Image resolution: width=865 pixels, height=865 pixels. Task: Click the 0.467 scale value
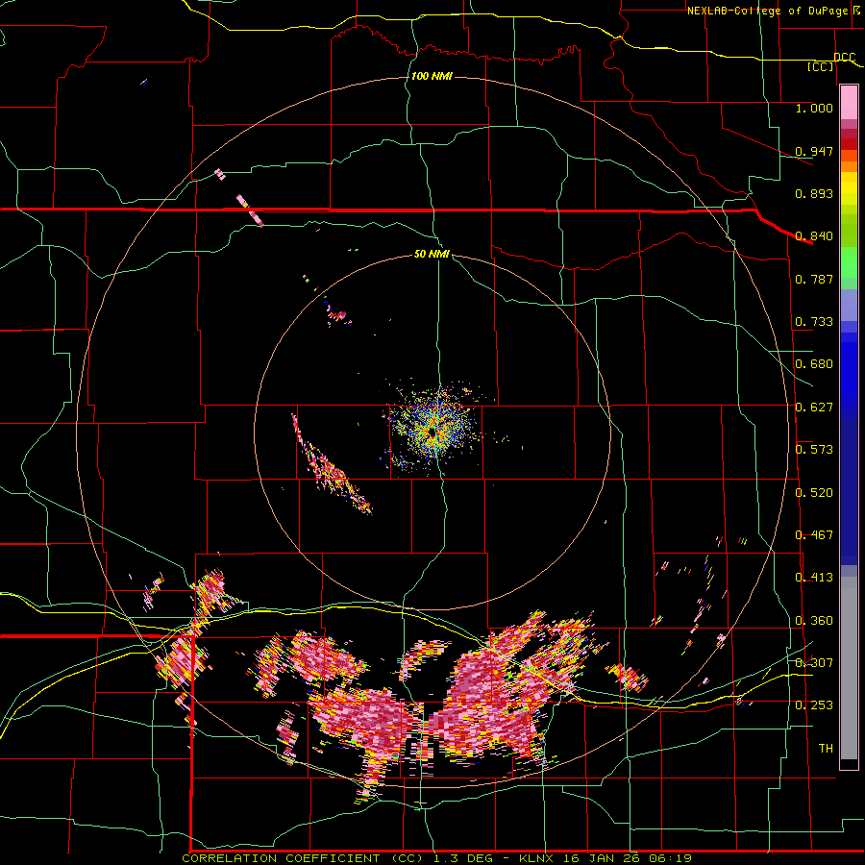click(814, 535)
